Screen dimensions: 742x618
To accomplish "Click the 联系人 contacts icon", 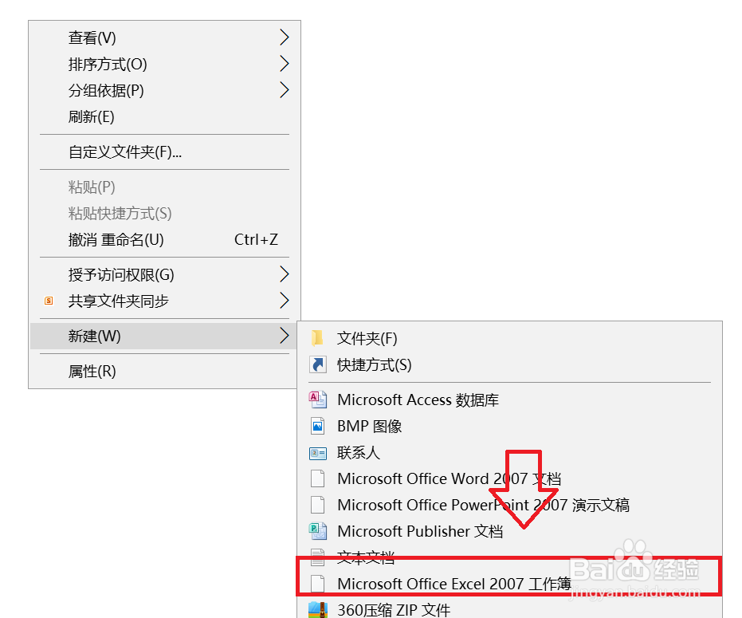I will click(x=317, y=452).
